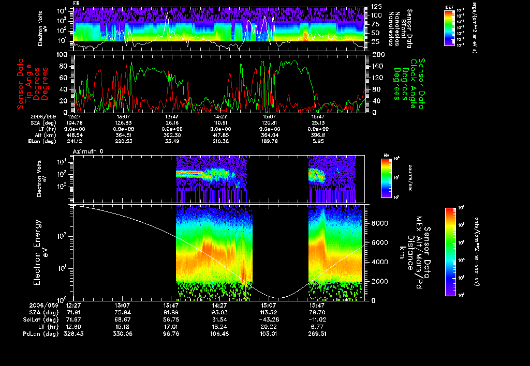Select PdLon value 330.06

click(x=122, y=334)
